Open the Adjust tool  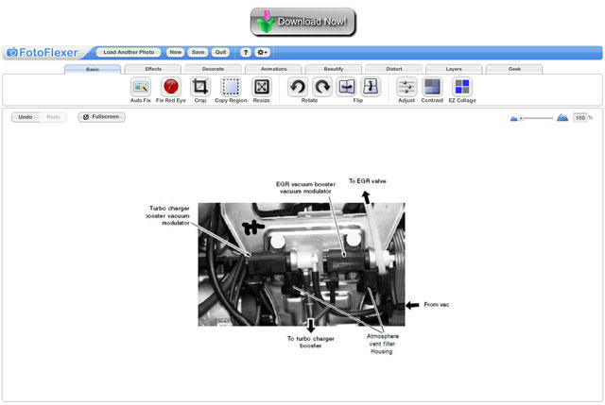coord(406,87)
